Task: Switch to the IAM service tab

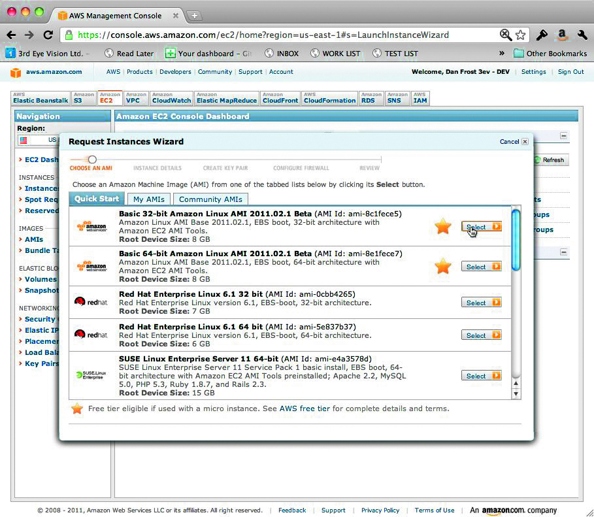Action: [420, 98]
